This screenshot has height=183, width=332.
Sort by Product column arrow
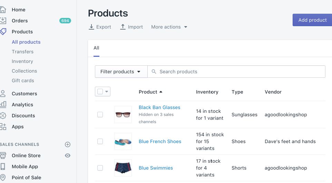click(161, 92)
